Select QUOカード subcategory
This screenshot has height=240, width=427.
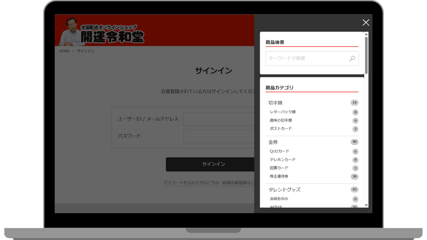[279, 151]
